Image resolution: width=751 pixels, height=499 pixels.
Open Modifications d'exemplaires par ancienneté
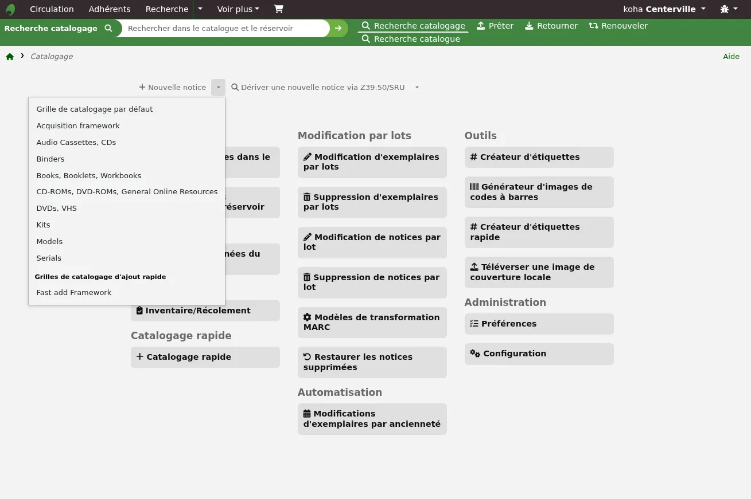pos(372,419)
